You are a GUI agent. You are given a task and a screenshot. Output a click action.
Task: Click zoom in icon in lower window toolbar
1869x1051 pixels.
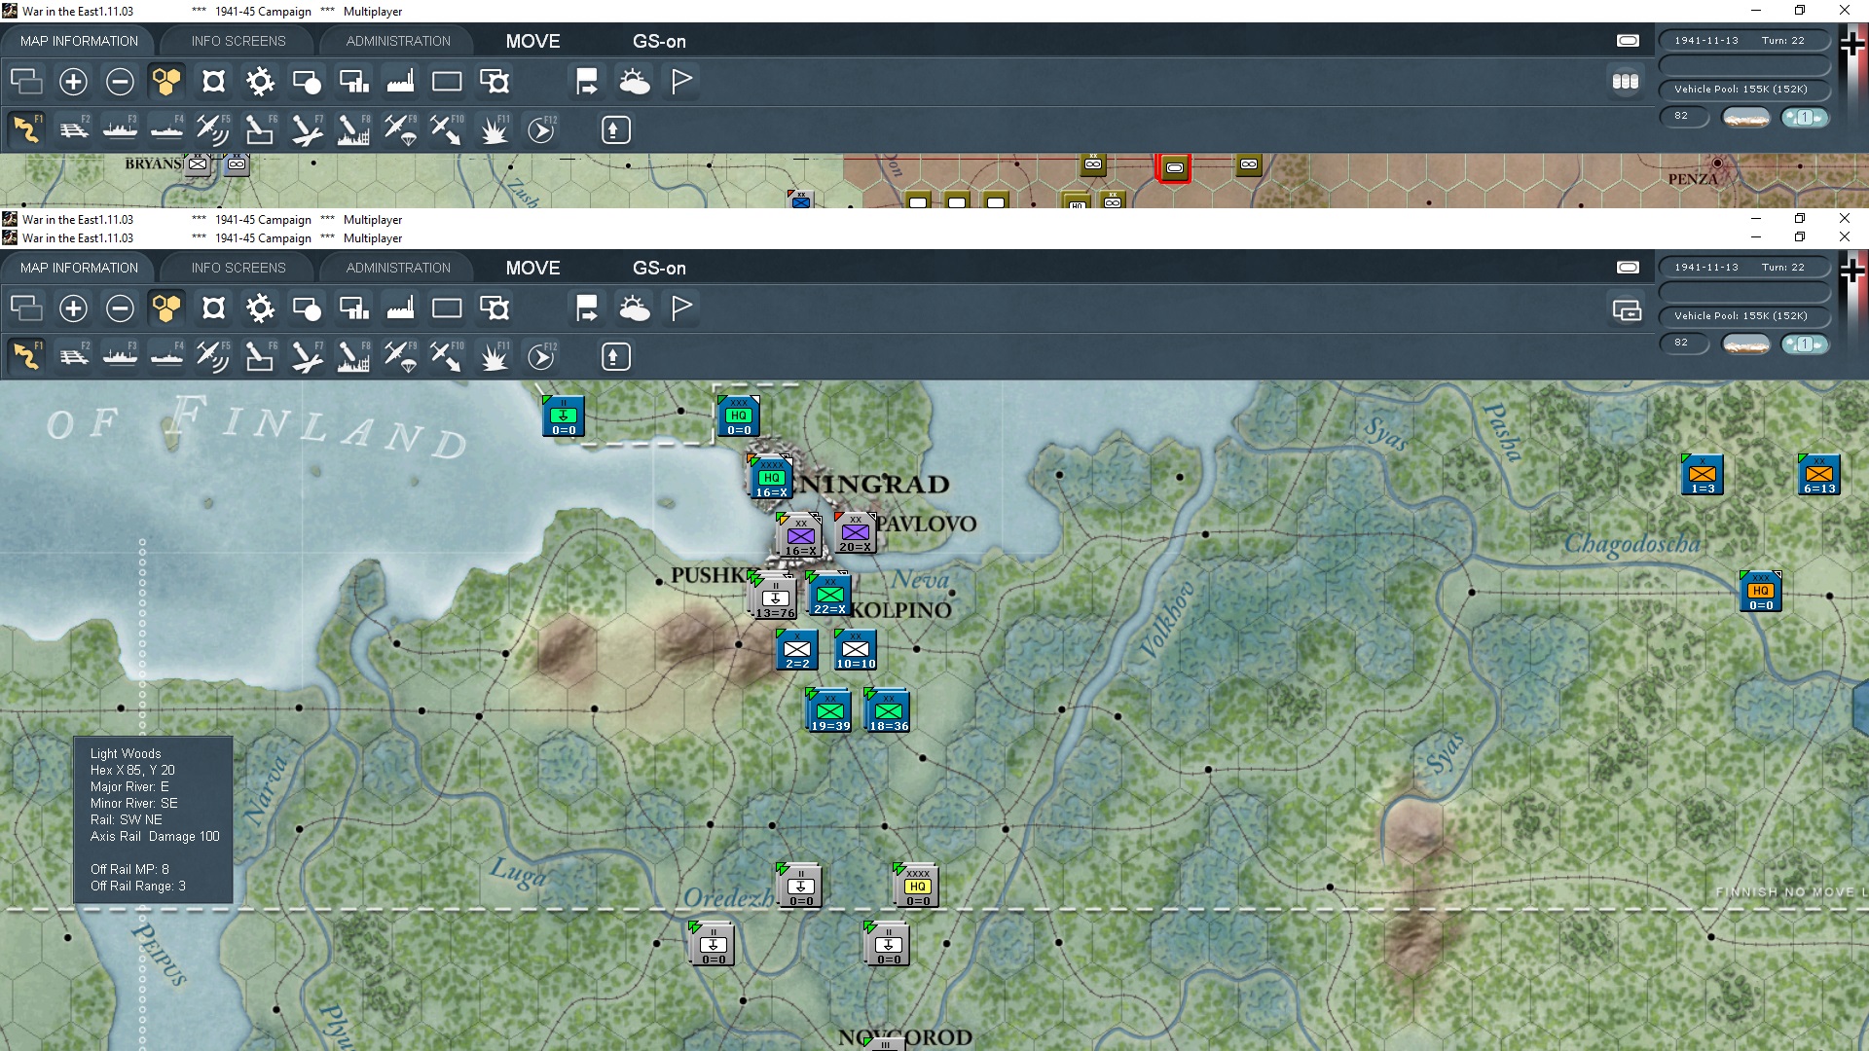point(73,308)
